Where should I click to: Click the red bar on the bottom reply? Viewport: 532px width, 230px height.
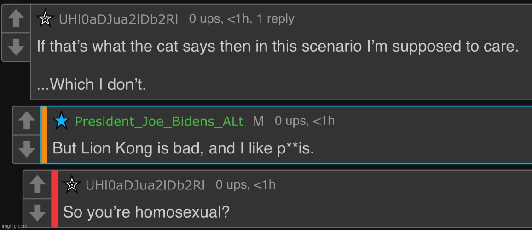55,199
